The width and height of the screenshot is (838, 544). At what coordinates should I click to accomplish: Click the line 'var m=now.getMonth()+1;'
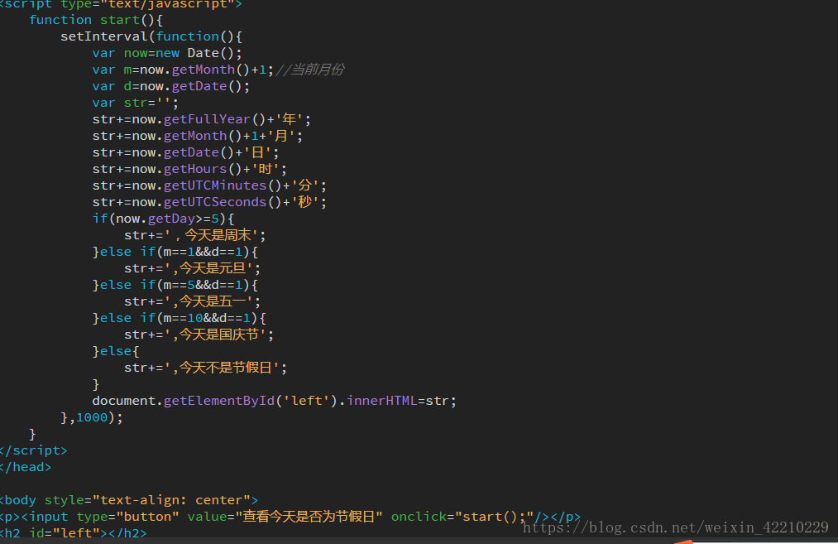click(x=183, y=70)
